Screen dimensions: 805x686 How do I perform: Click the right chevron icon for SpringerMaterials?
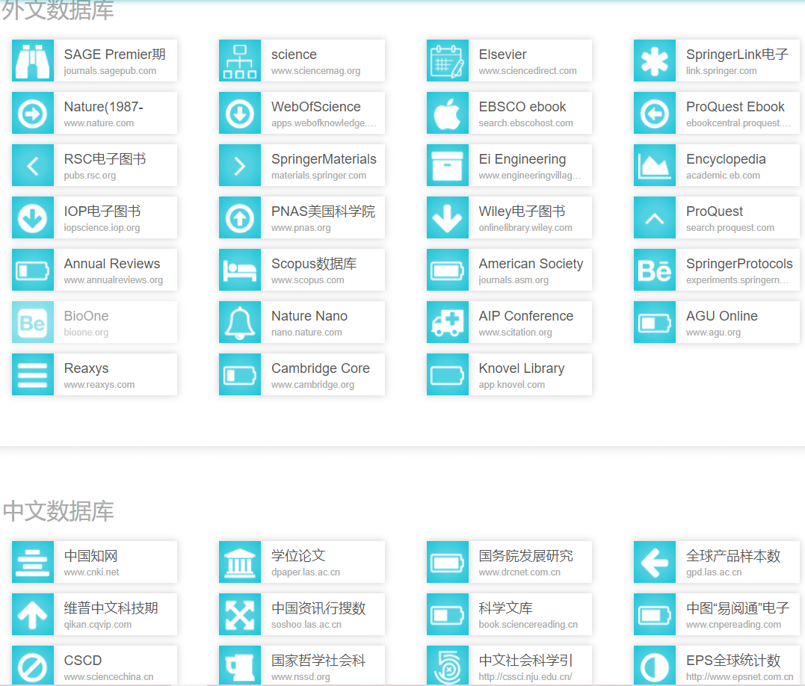[240, 165]
